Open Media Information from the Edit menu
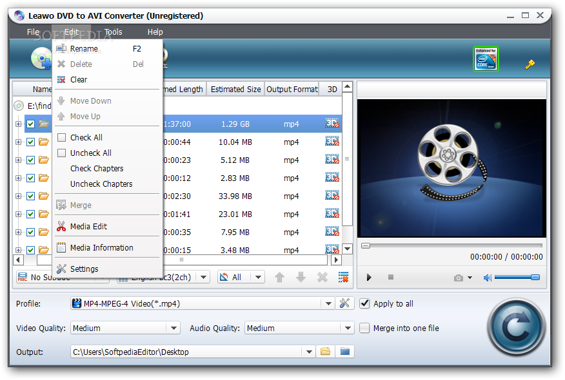 coord(107,247)
